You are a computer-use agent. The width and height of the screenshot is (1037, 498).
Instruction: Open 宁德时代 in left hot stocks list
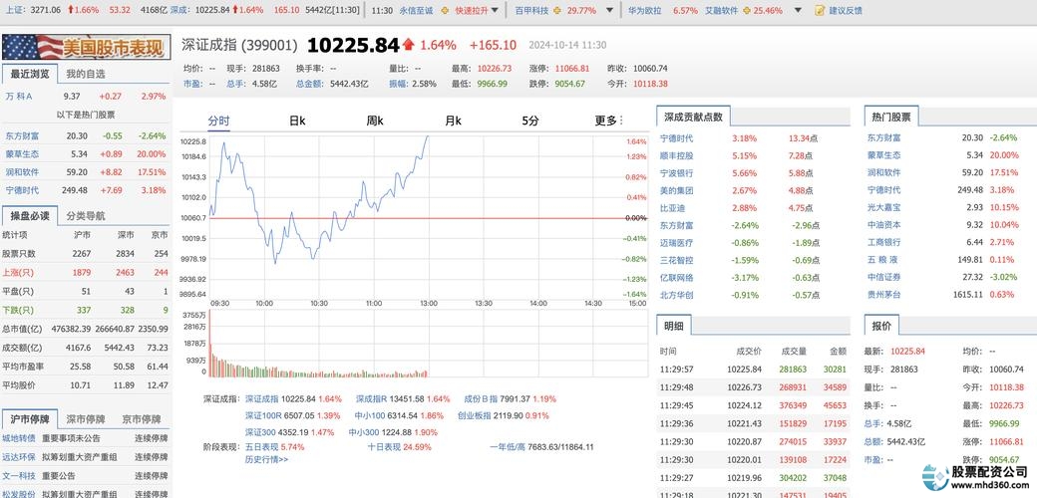22,190
